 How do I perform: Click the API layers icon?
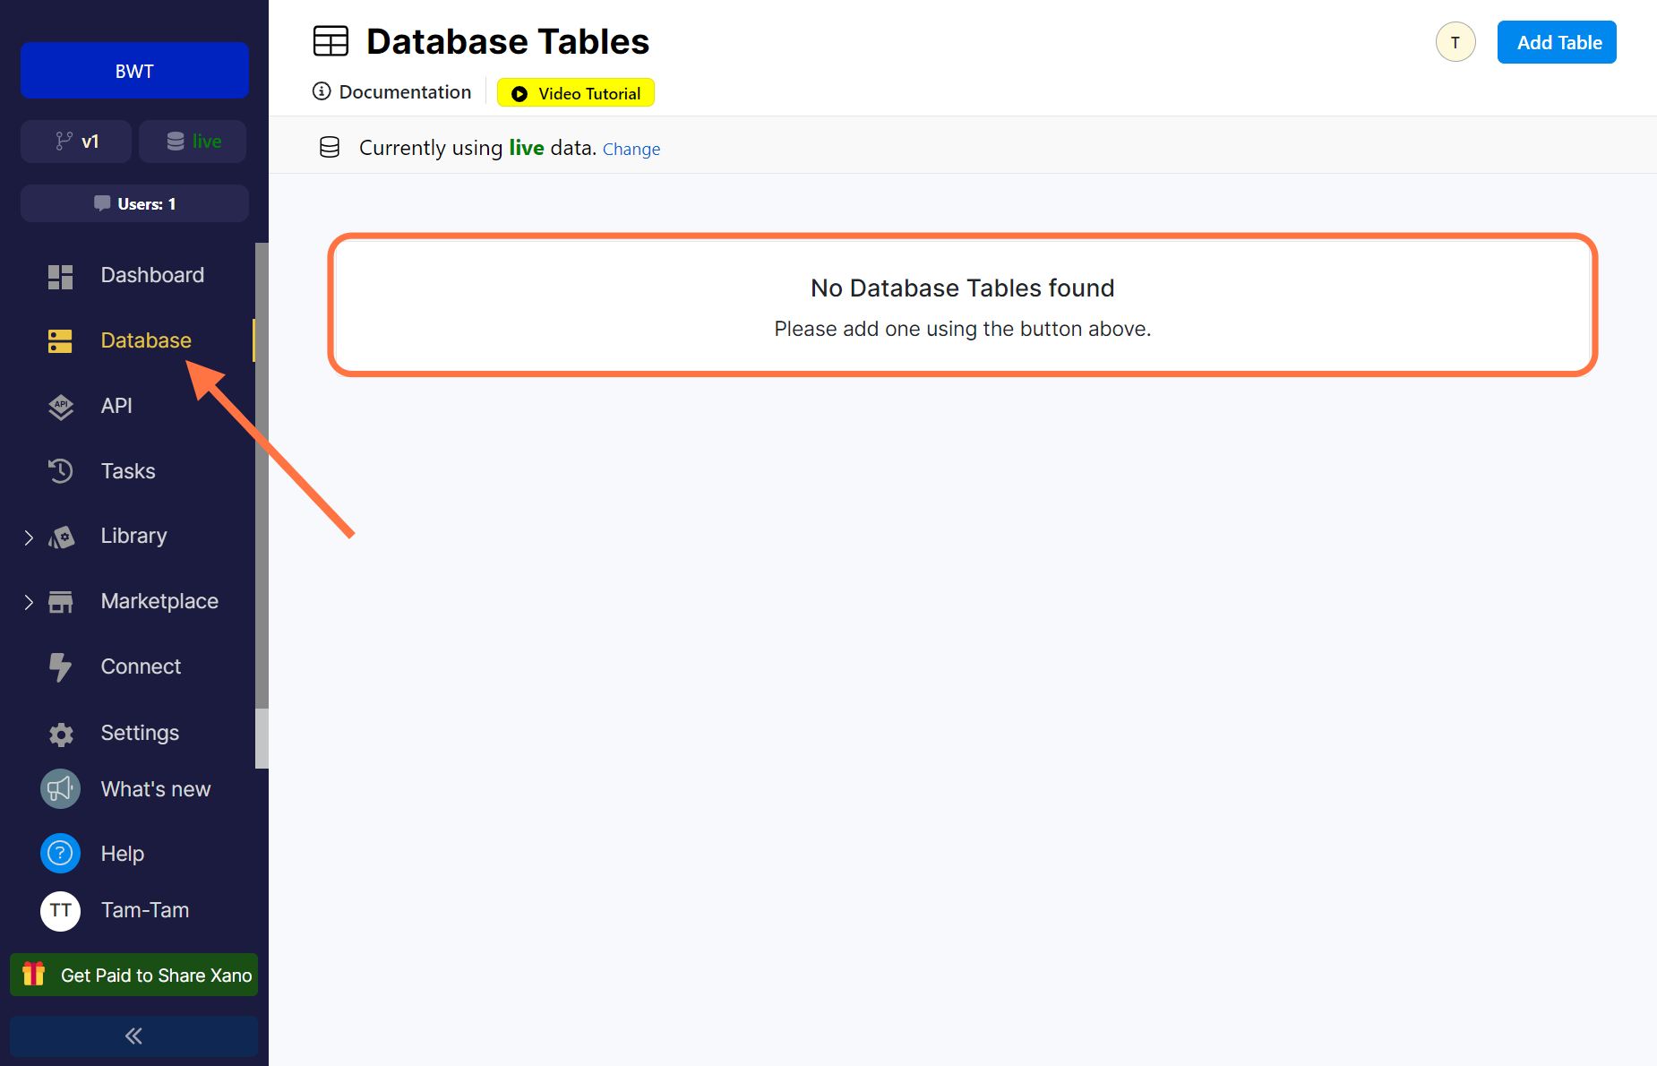(60, 407)
